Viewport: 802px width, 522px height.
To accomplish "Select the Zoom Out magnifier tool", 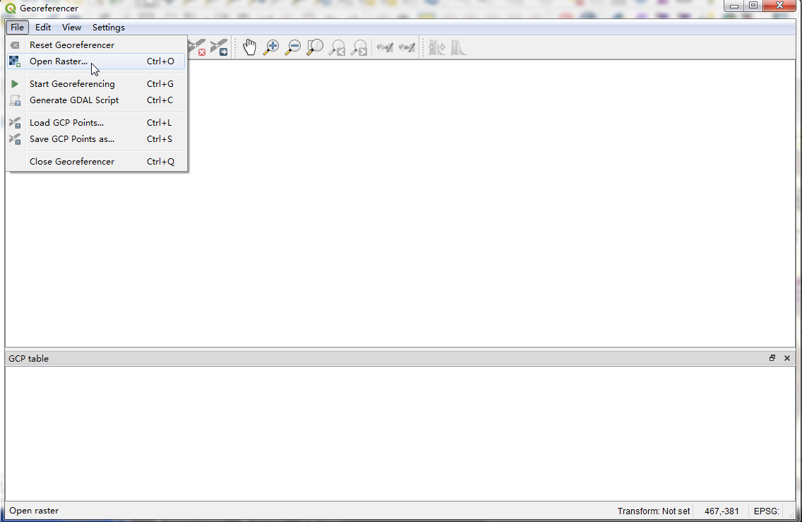I will (x=293, y=47).
